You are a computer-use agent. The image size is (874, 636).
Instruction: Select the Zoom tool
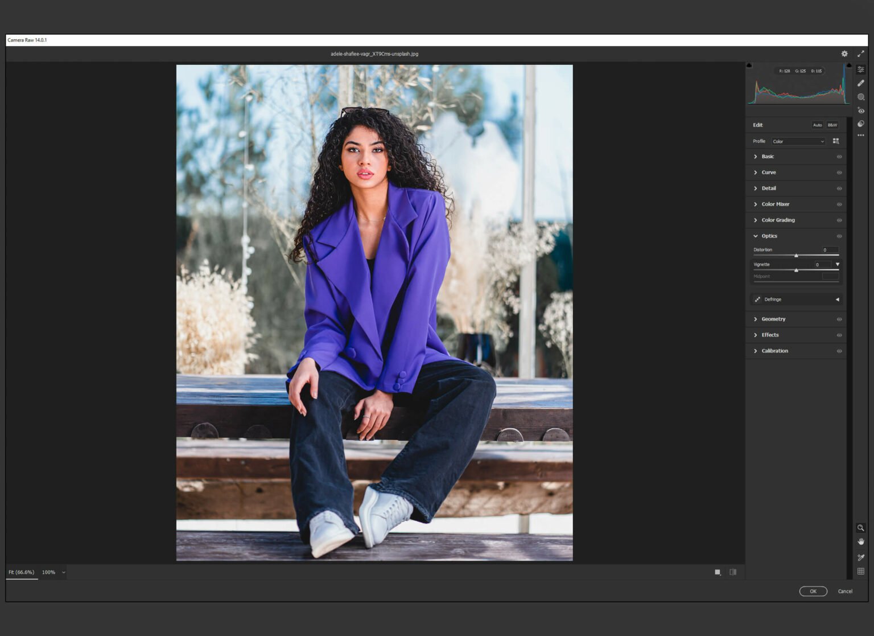(x=861, y=528)
